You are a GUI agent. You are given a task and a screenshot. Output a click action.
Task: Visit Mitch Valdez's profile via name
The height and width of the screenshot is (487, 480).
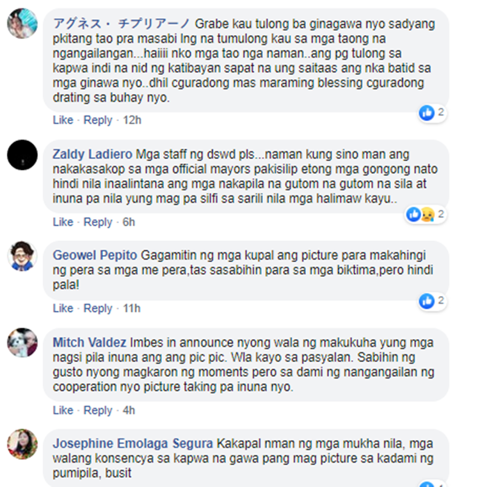(90, 342)
